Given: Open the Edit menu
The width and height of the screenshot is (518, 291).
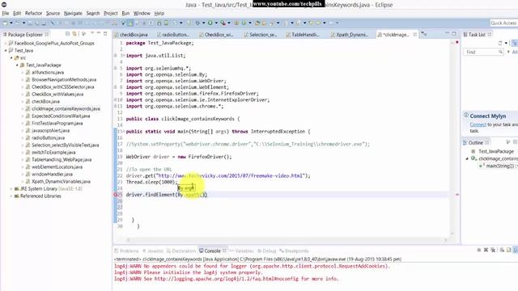Looking at the screenshot, I should [x=17, y=13].
